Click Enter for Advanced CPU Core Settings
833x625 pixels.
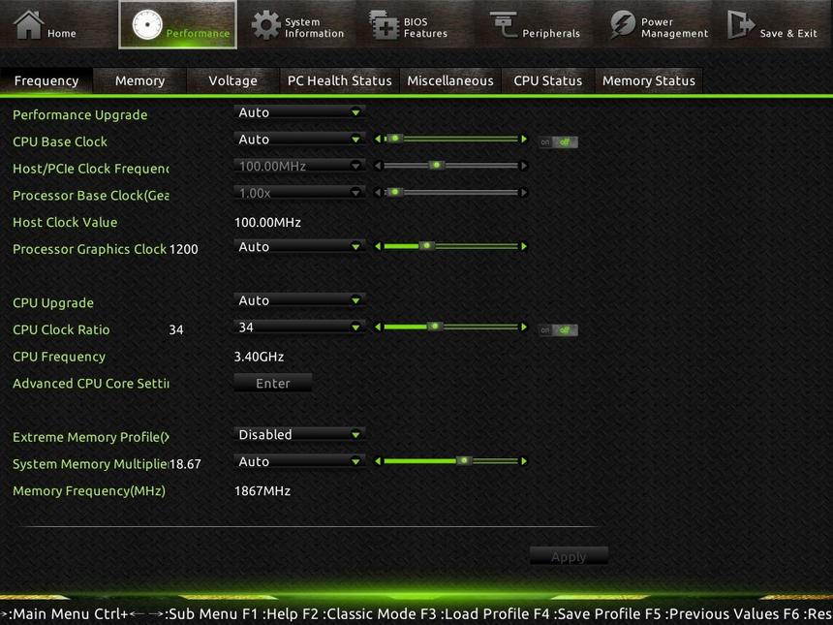click(x=272, y=383)
